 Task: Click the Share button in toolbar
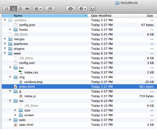pyautogui.click(x=50, y=9)
